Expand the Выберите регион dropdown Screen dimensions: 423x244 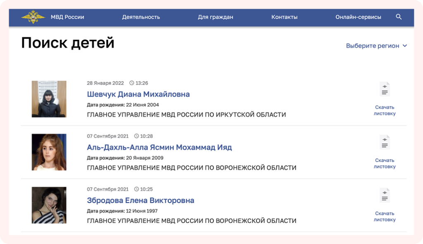372,46
